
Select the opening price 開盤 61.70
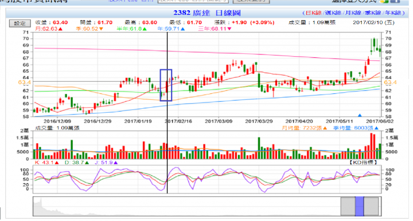tap(96, 22)
